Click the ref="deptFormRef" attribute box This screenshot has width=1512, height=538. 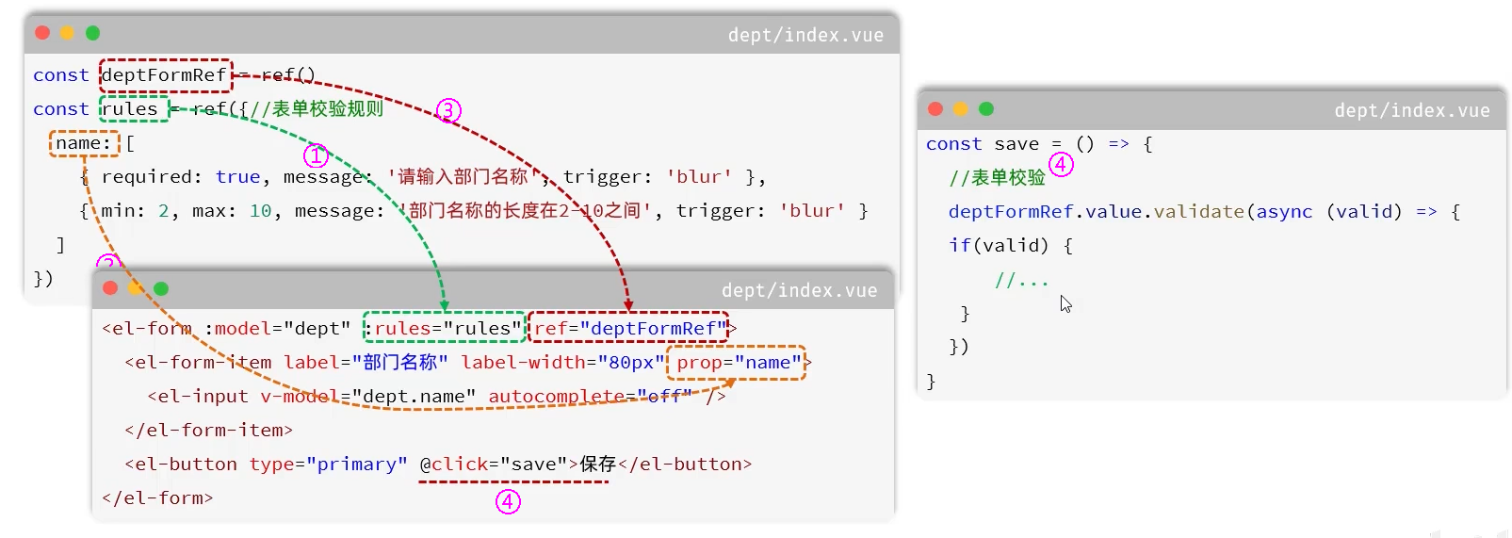[x=628, y=328]
